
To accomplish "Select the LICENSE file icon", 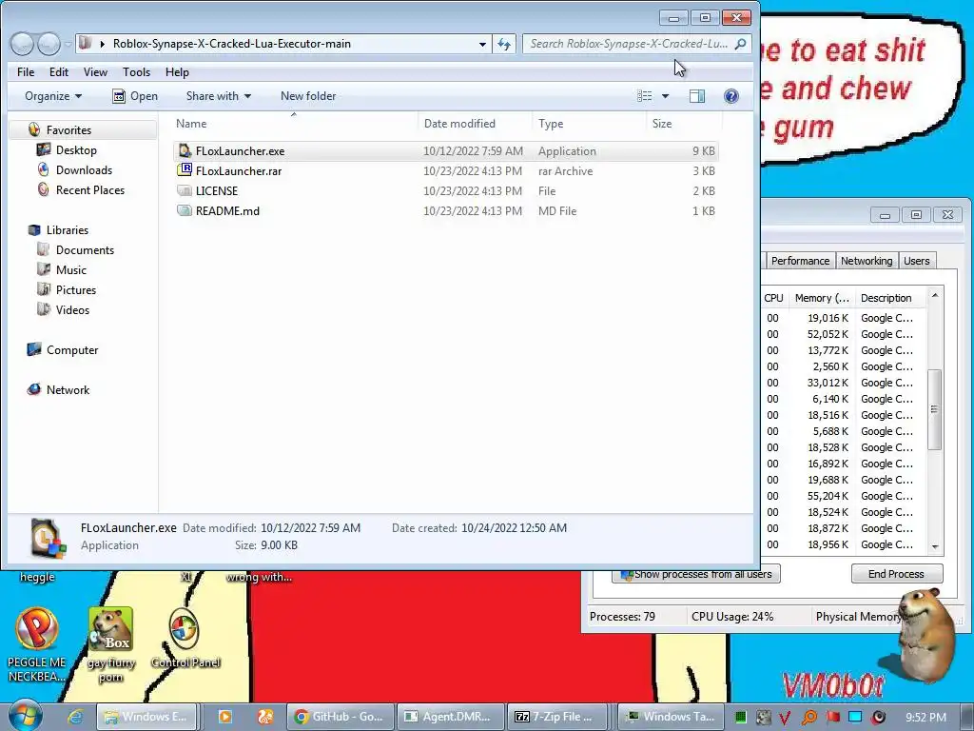I will pyautogui.click(x=185, y=190).
